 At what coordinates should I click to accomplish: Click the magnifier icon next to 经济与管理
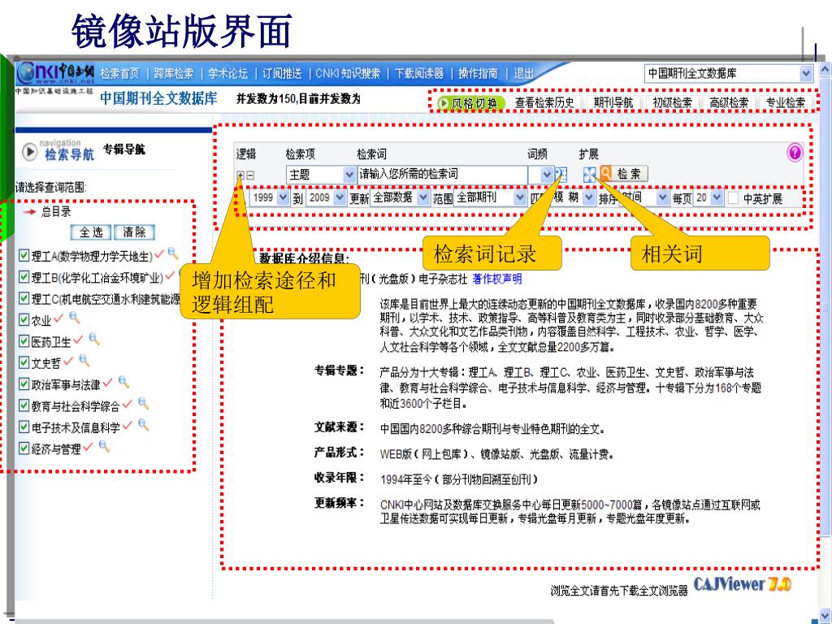(x=104, y=447)
